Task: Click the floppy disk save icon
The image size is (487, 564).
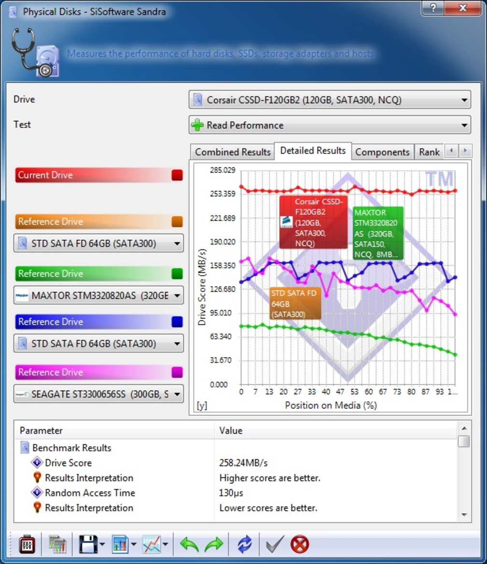Action: 88,545
